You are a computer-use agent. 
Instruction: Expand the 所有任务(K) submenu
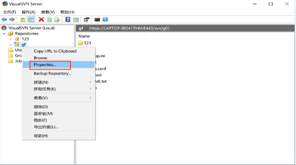click(59, 89)
